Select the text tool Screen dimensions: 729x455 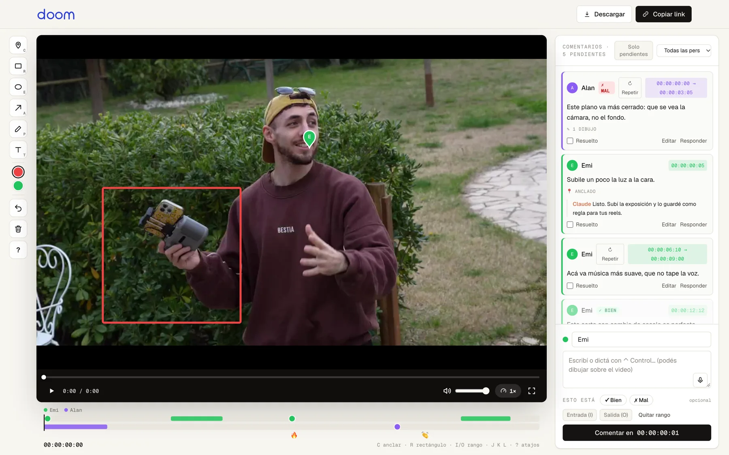18,150
